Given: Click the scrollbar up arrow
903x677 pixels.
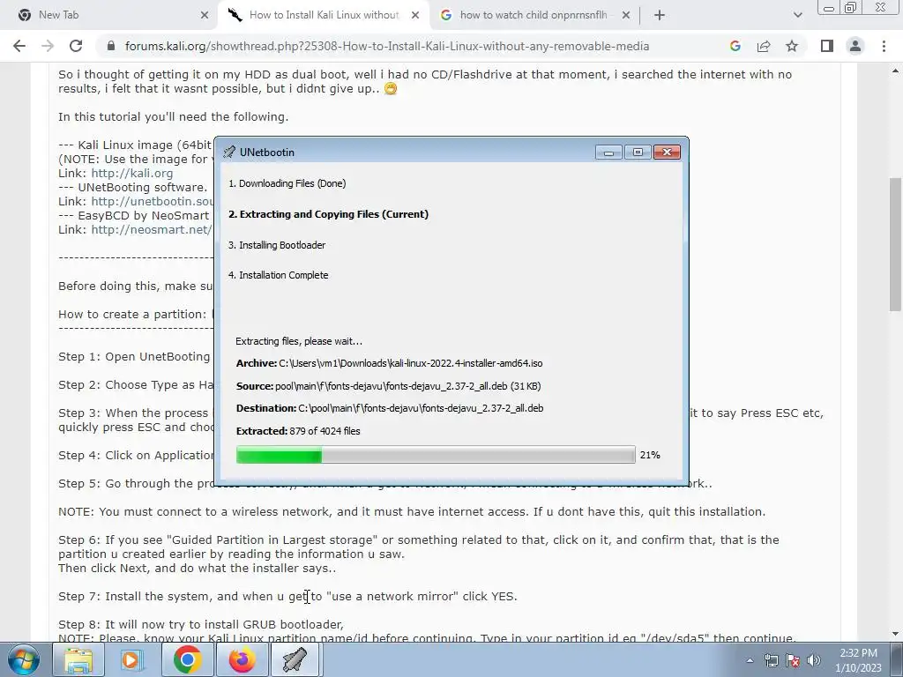Looking at the screenshot, I should coord(895,71).
